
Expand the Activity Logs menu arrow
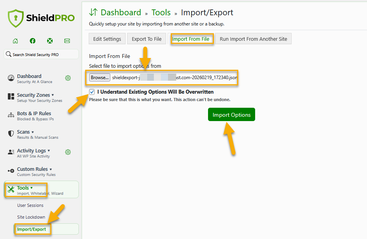coord(49,151)
